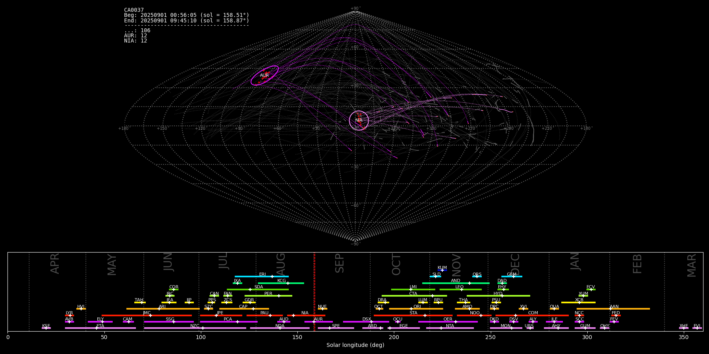Click the LMI shower label
Viewport: 709px width, 354px height.
413,287
